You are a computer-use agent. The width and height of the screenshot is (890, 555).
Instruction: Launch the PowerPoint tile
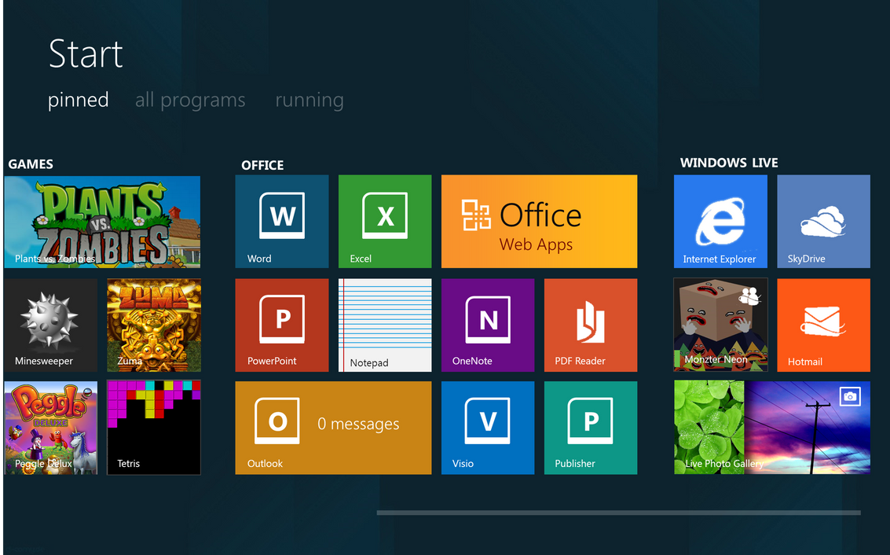click(x=282, y=325)
